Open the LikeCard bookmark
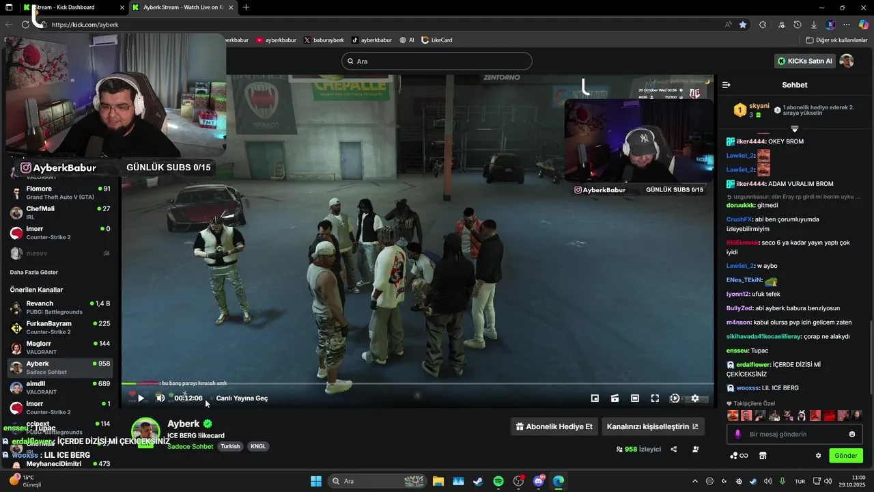874x492 pixels. tap(437, 40)
